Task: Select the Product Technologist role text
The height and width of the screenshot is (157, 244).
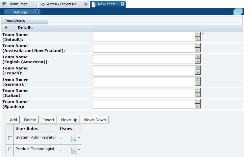Action: [35, 149]
